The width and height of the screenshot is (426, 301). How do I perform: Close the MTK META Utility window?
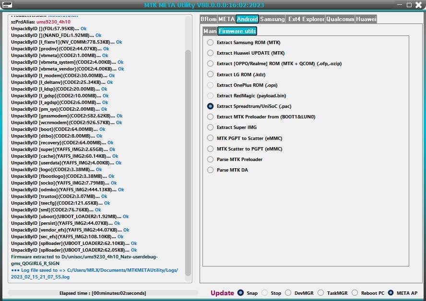419,5
